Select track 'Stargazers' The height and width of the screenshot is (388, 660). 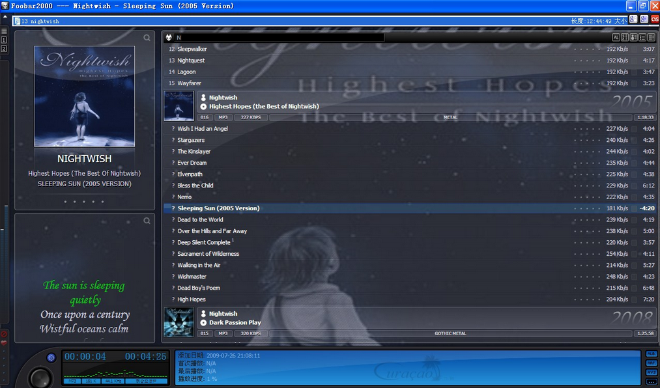click(x=410, y=140)
